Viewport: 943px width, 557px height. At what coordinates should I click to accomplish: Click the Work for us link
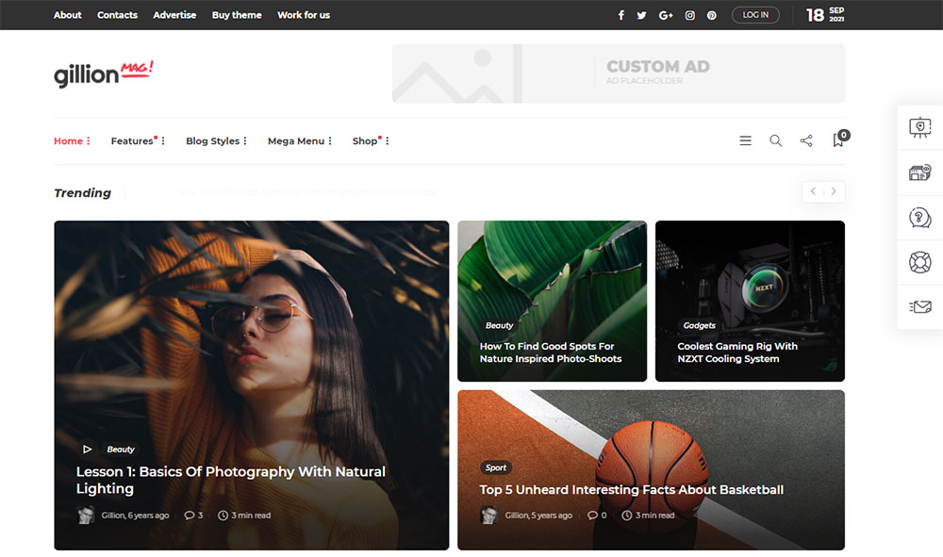[x=304, y=15]
